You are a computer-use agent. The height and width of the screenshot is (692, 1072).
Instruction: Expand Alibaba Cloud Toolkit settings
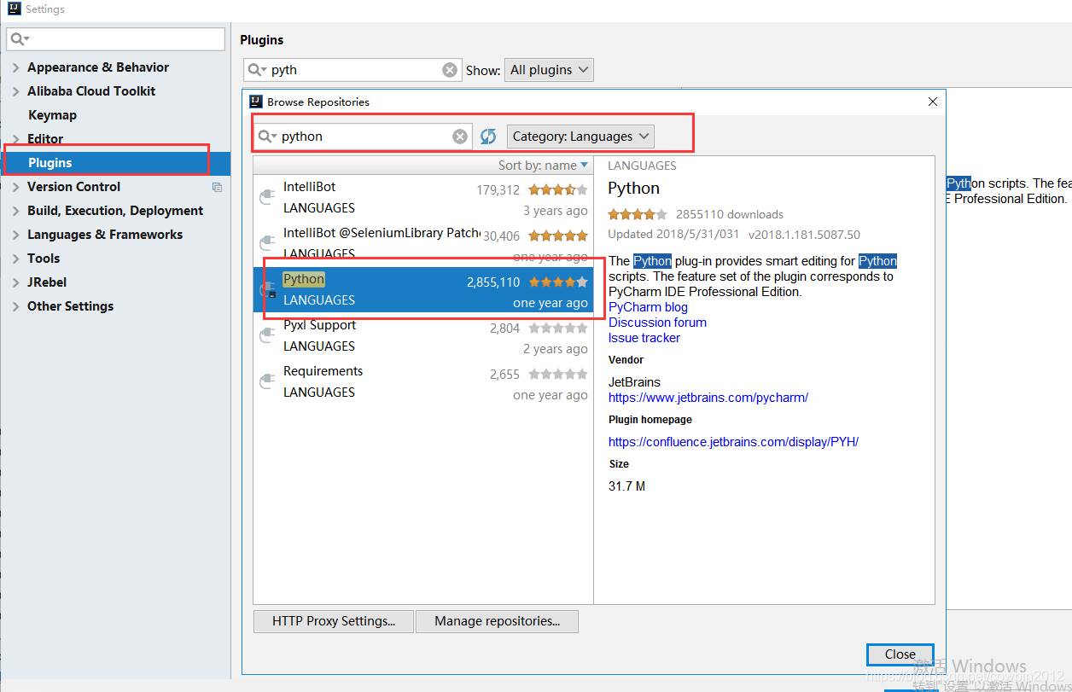coord(16,91)
